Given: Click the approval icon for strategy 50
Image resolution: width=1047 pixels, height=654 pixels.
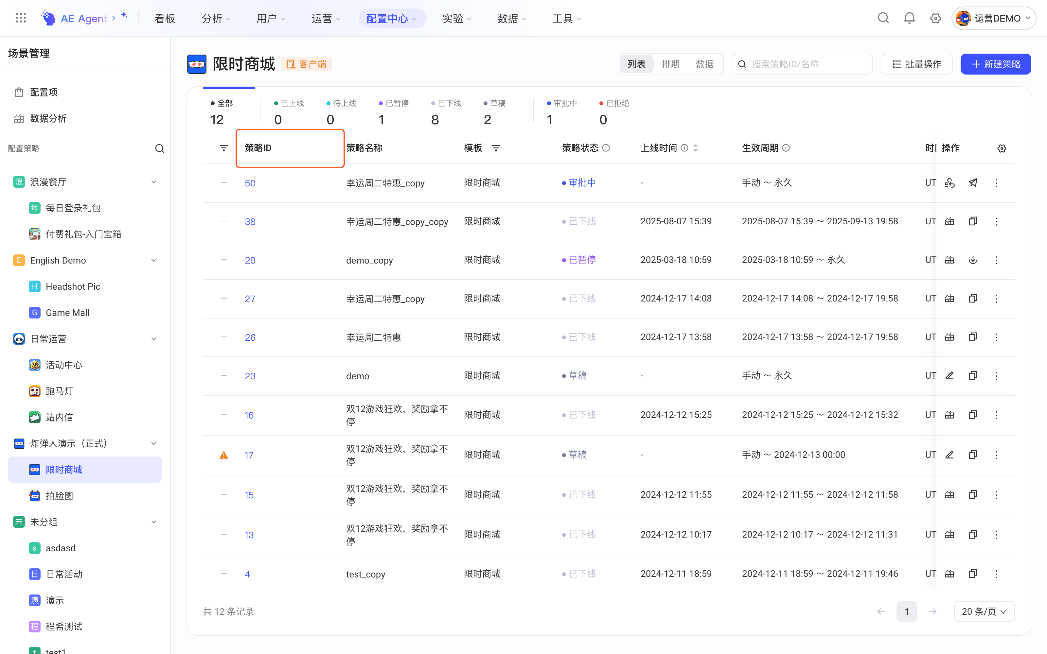Looking at the screenshot, I should (949, 182).
